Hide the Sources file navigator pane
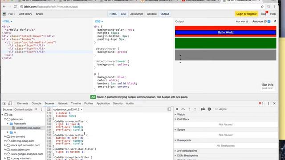 click(x=49, y=109)
